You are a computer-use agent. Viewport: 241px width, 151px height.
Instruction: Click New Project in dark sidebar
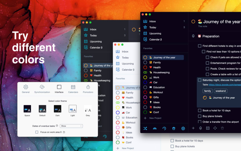click(x=155, y=118)
